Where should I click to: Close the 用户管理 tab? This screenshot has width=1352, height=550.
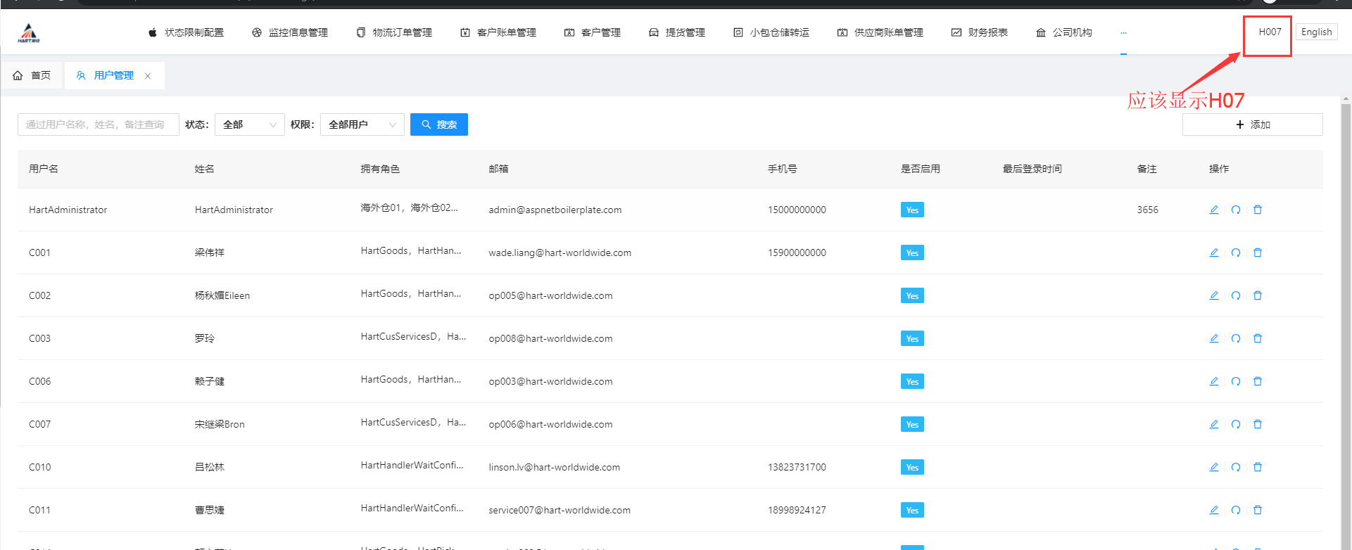(148, 76)
